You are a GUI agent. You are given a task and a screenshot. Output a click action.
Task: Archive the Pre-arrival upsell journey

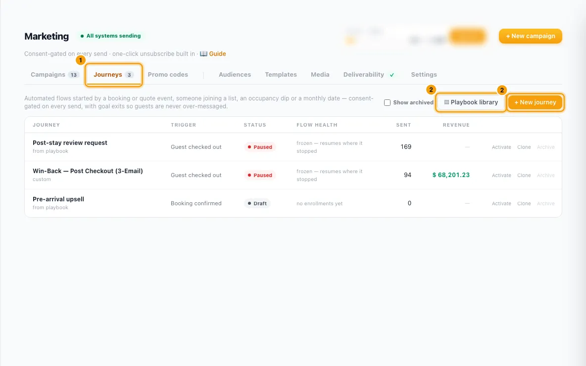pos(545,204)
